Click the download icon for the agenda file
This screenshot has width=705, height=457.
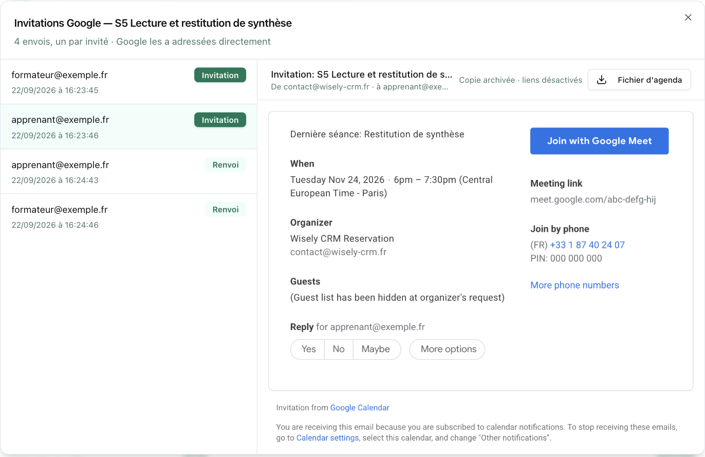(601, 80)
